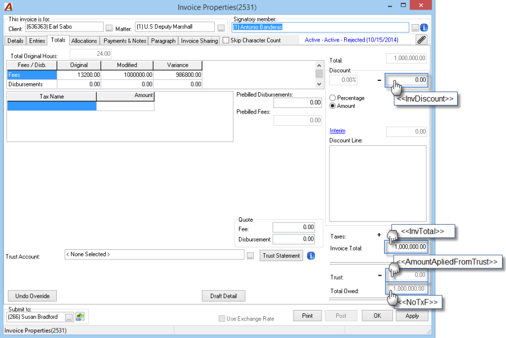Select the Percentage discount radio button

[x=332, y=98]
